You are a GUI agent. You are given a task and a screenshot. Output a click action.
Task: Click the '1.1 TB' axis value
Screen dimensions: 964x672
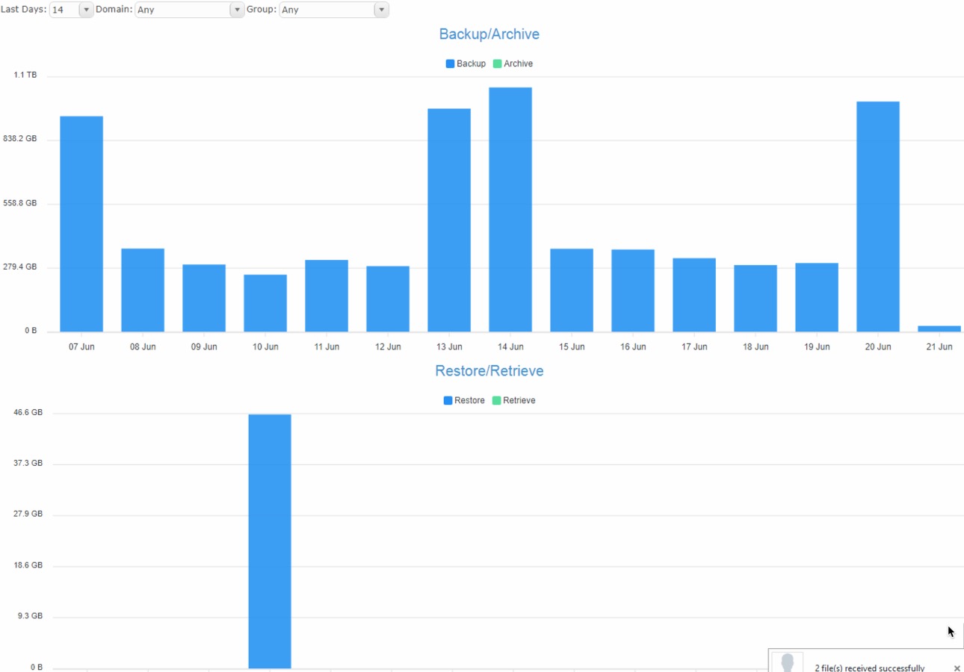click(x=25, y=75)
